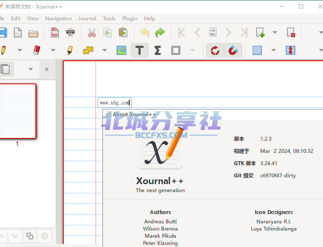Delete the current page
323x247 pixels.
tap(291, 33)
